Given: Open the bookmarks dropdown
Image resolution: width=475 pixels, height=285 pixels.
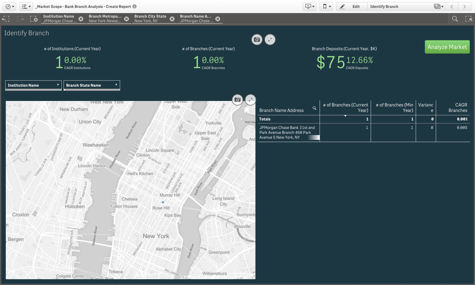Looking at the screenshot, I should 326,6.
